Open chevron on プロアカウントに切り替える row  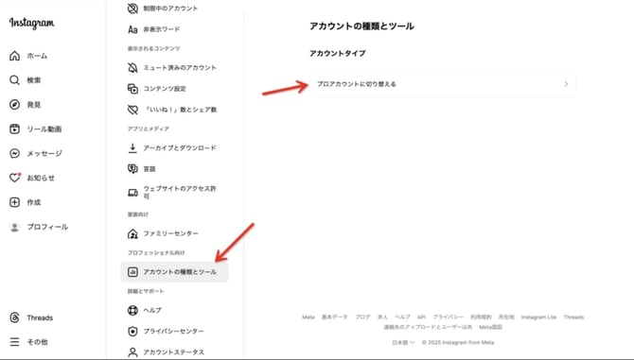click(566, 84)
